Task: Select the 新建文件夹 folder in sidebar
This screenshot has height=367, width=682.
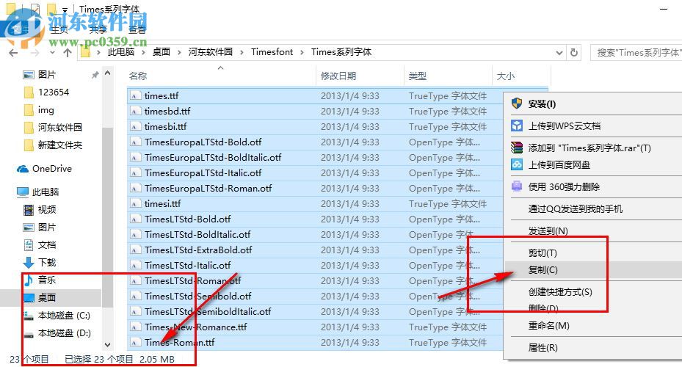Action: [60, 145]
